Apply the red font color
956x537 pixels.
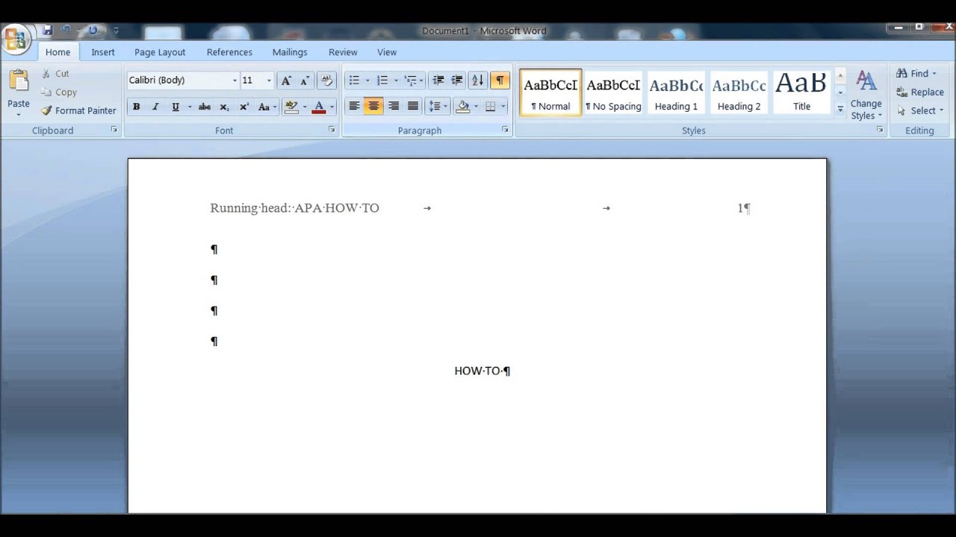pyautogui.click(x=319, y=107)
